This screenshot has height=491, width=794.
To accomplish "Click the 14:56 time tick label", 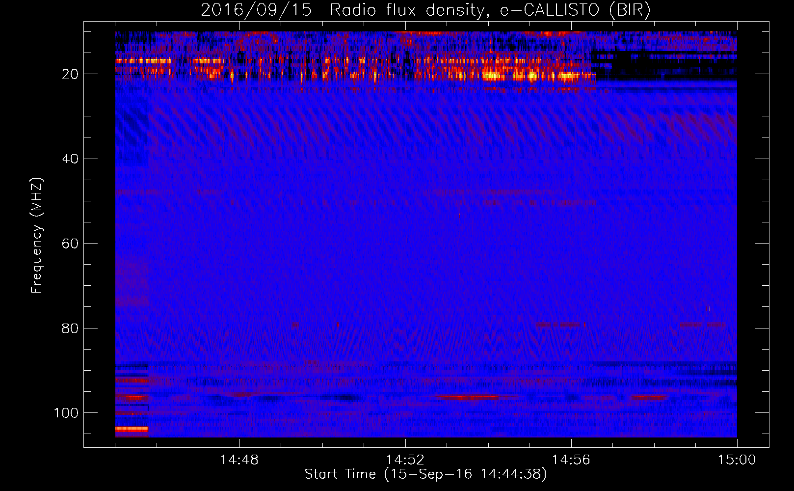I will [571, 460].
